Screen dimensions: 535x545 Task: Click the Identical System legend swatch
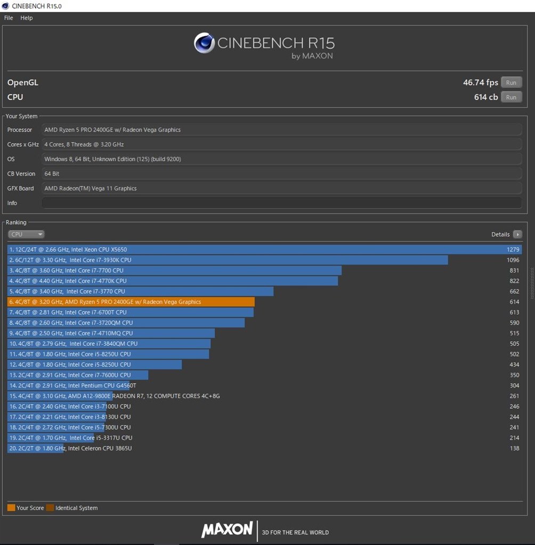tap(50, 507)
